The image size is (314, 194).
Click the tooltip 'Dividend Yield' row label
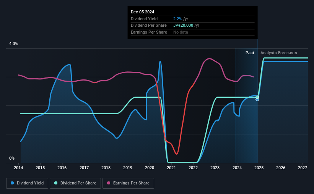144,19
